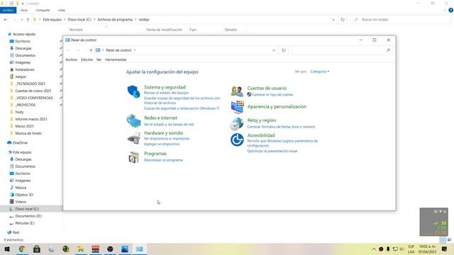Switch to the Compartir ribbon tab in Explorer
This screenshot has width=454, height=255.
click(43, 10)
